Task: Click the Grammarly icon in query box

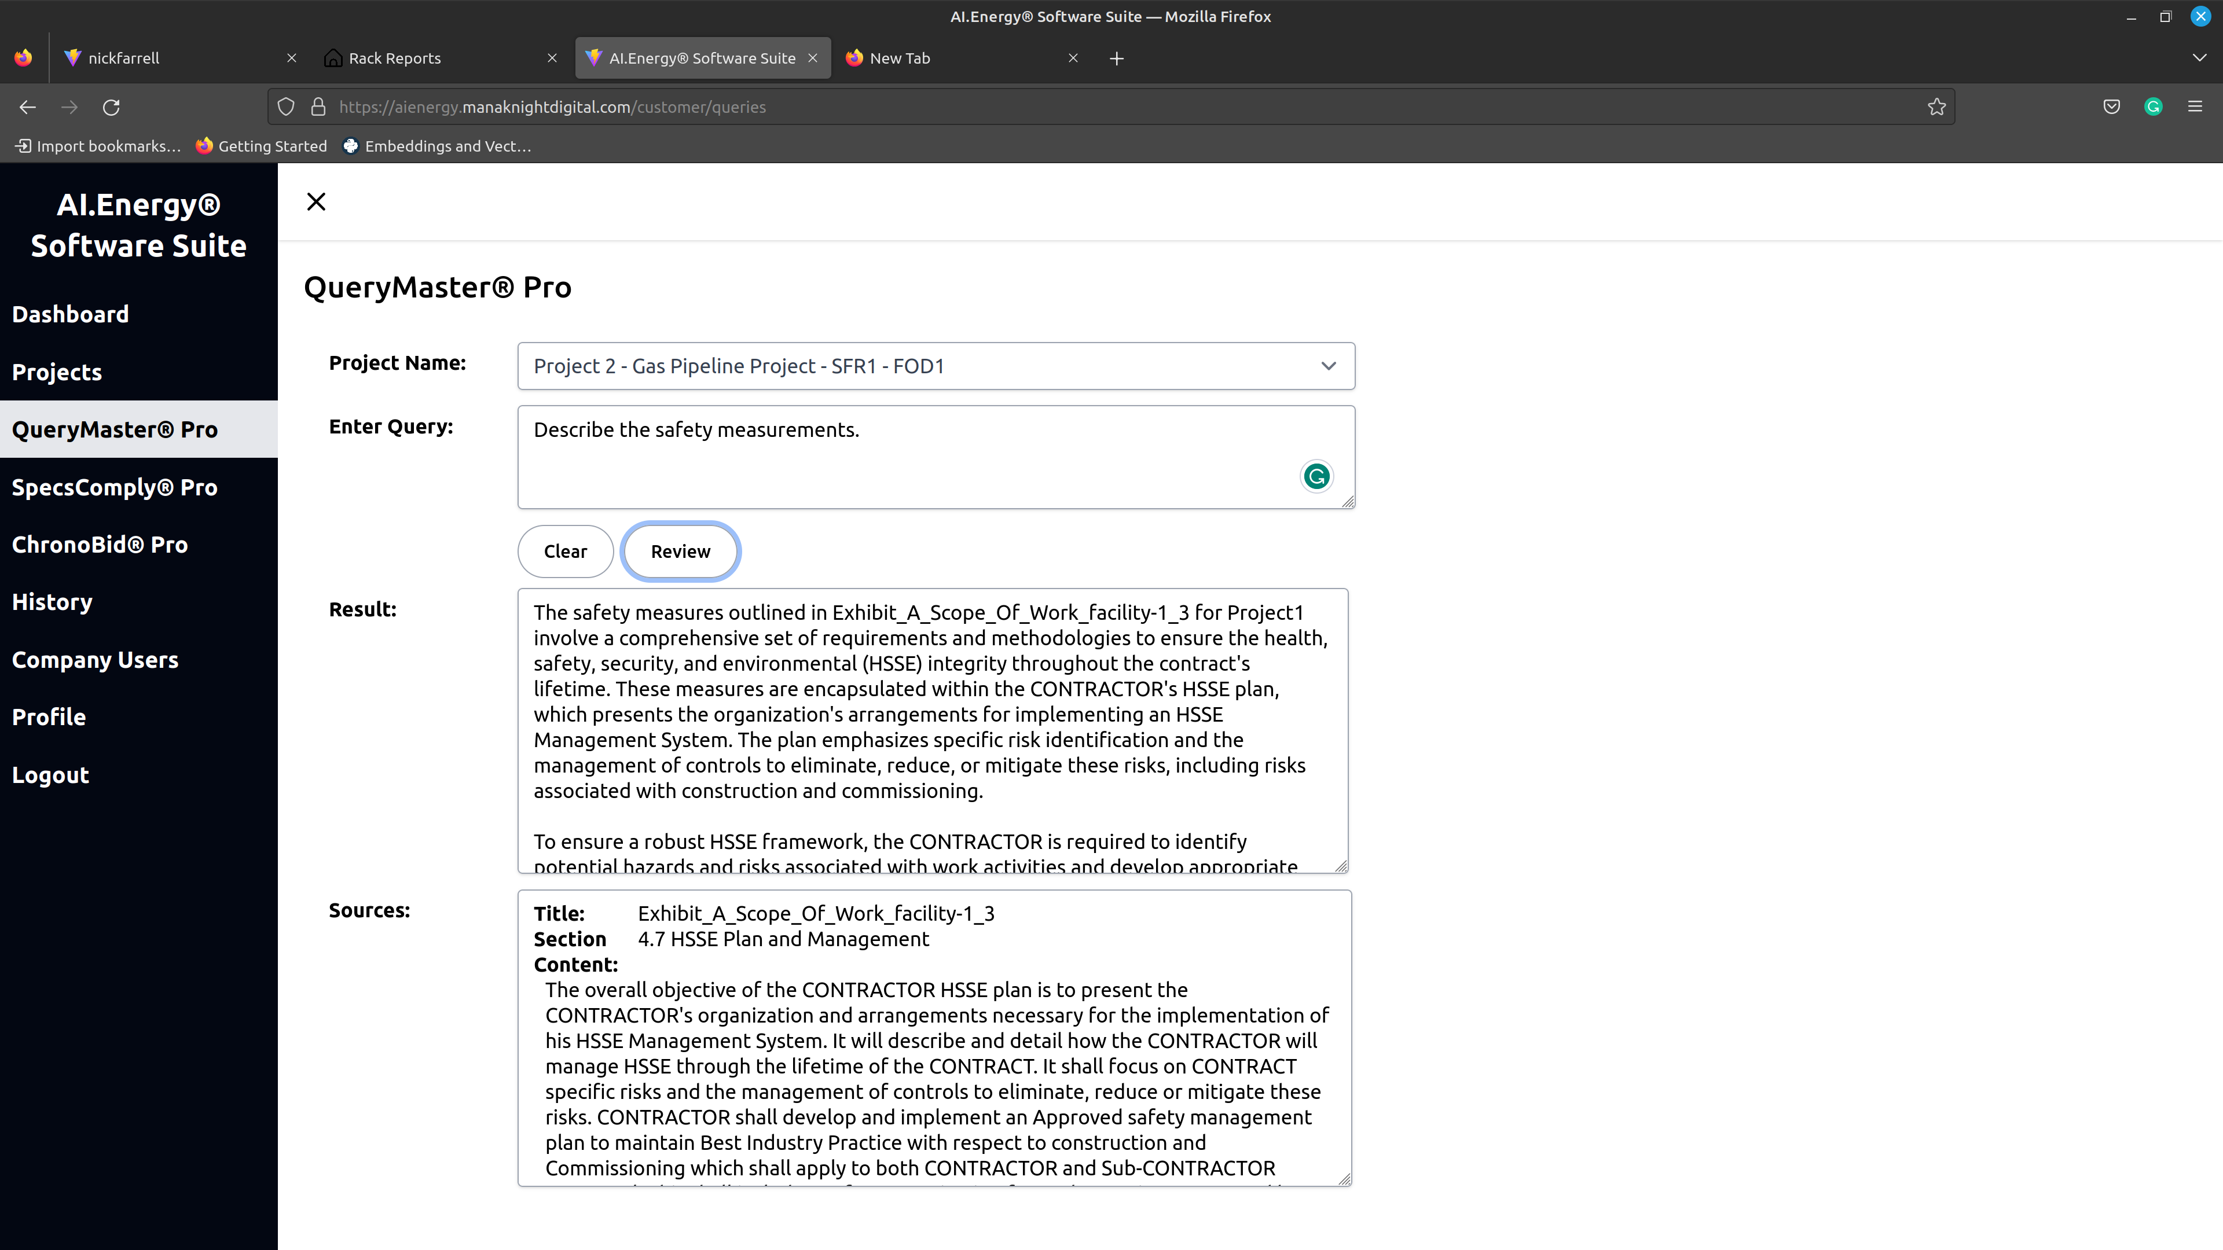Action: point(1316,476)
